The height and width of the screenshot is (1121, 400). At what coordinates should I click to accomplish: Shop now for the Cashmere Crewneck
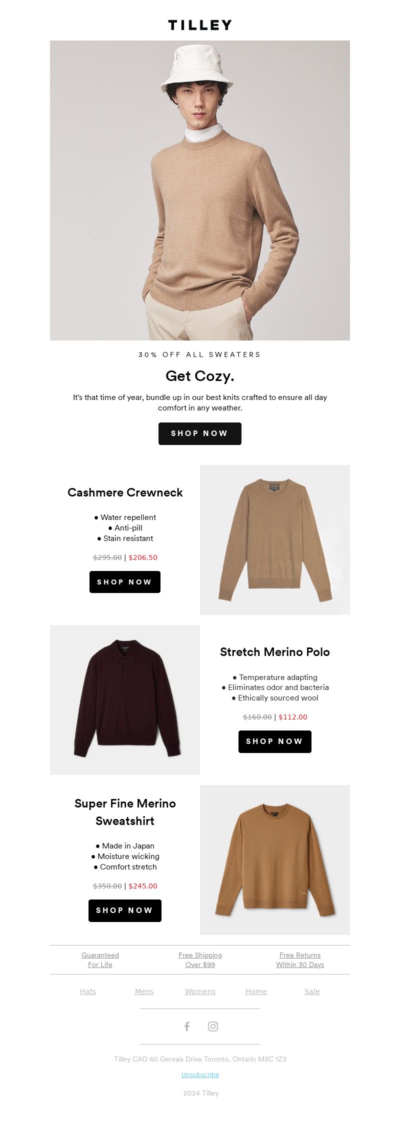tap(125, 582)
